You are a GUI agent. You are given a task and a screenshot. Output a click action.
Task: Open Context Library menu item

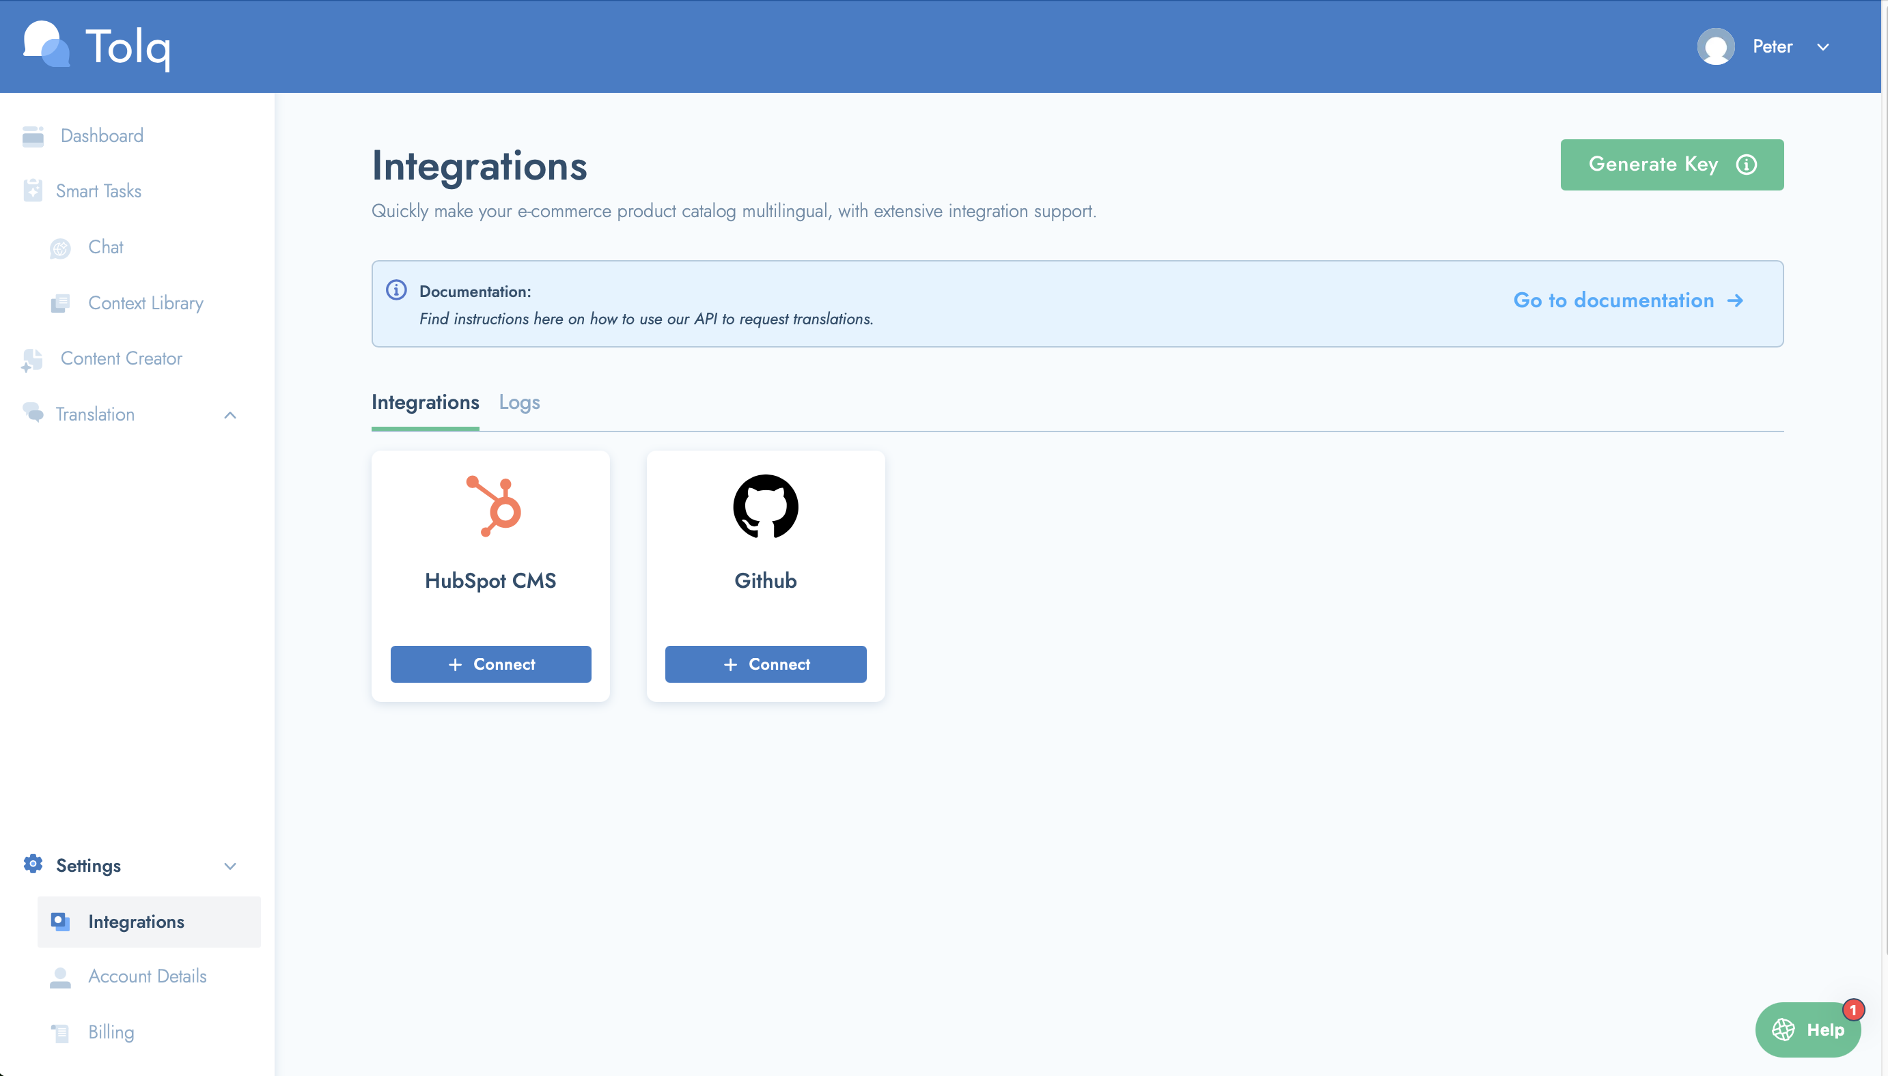point(145,304)
